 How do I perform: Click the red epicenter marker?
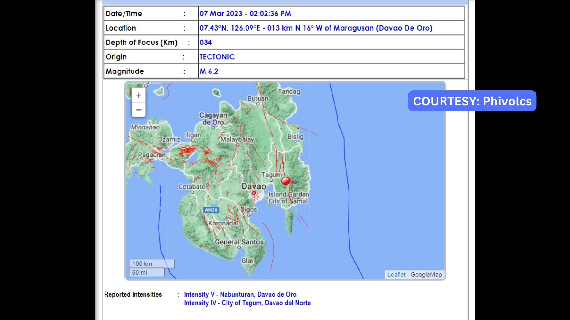(x=286, y=181)
